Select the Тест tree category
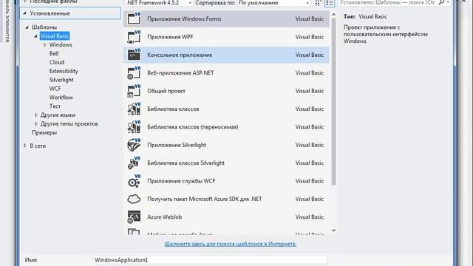The height and width of the screenshot is (266, 473). [55, 106]
